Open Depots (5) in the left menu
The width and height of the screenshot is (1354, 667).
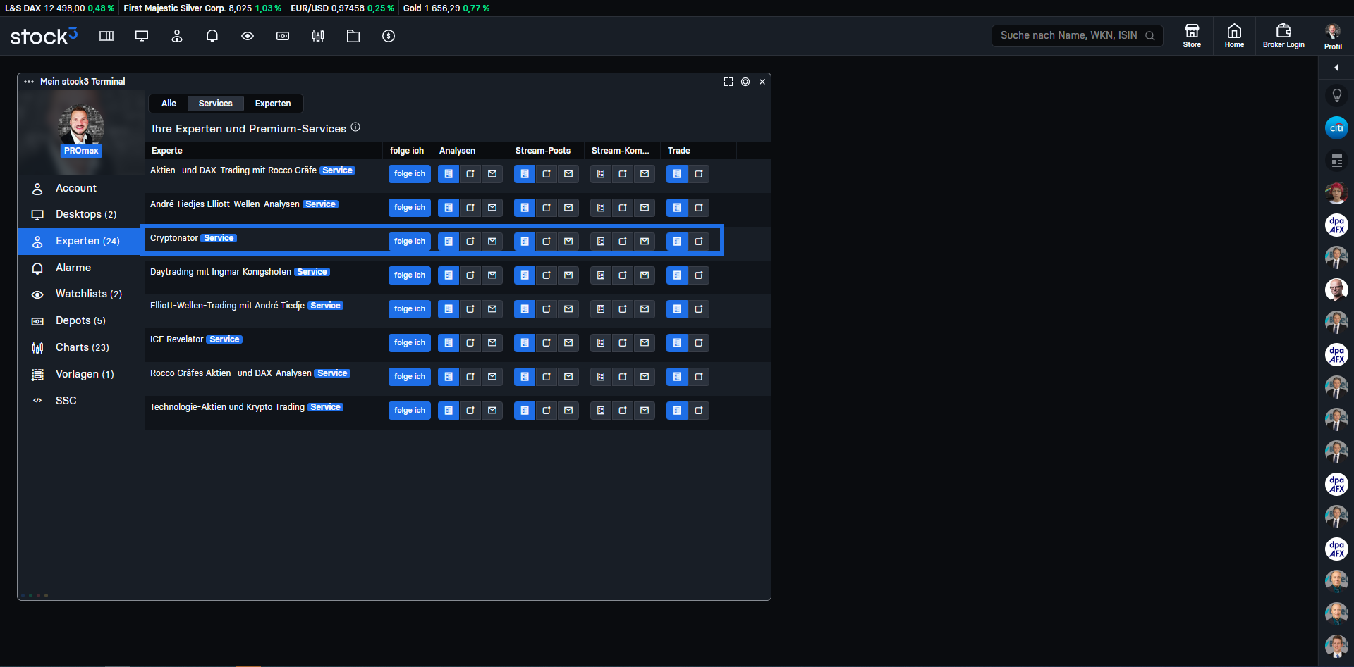(x=80, y=320)
